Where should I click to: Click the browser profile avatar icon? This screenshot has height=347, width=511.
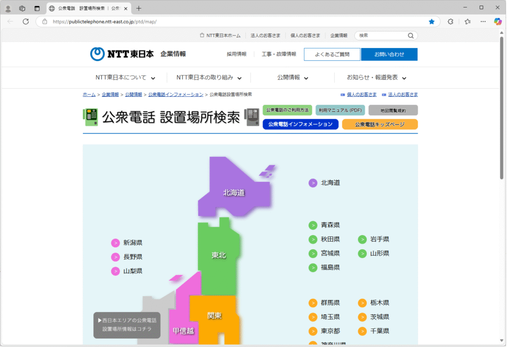[8, 8]
